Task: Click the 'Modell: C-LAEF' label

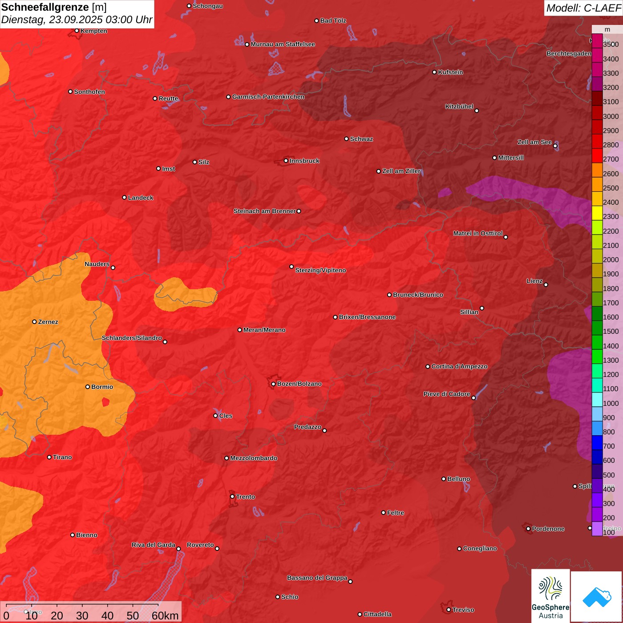Action: [583, 8]
